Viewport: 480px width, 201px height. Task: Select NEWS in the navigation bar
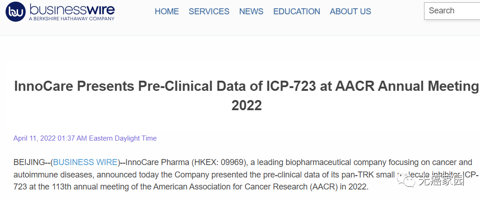[251, 12]
